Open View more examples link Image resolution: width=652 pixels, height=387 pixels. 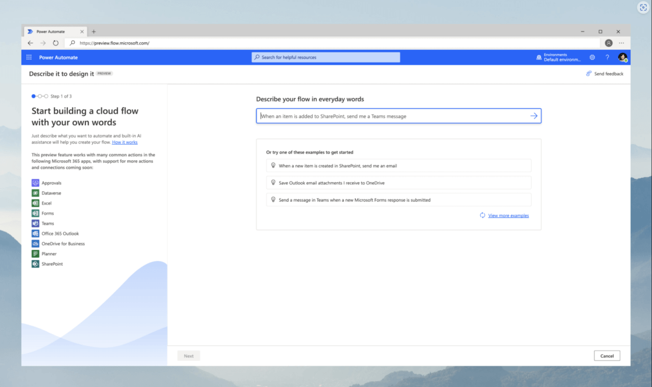pyautogui.click(x=509, y=215)
